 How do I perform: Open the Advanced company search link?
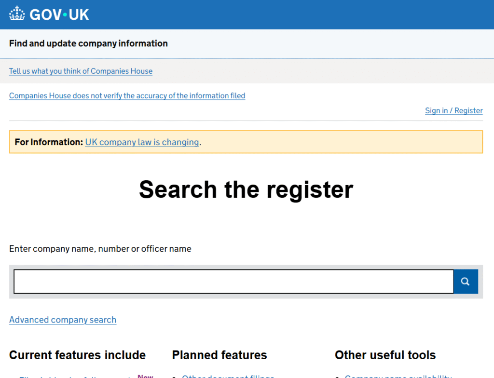point(63,320)
